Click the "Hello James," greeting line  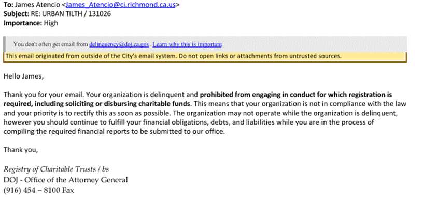[x=23, y=76]
